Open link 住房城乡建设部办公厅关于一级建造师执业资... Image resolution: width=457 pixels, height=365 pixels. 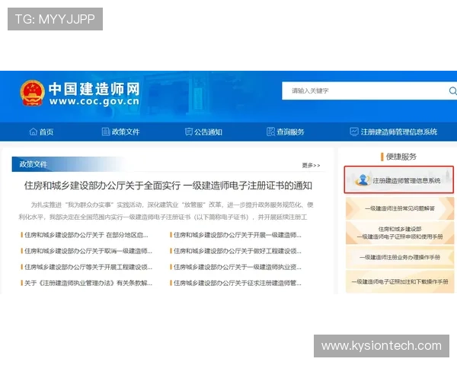pos(237,267)
